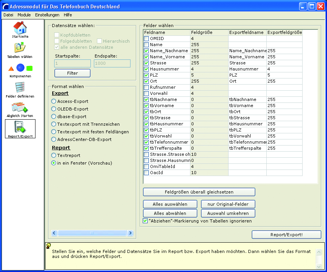Click the Abgleich Starten icon

pyautogui.click(x=20, y=107)
